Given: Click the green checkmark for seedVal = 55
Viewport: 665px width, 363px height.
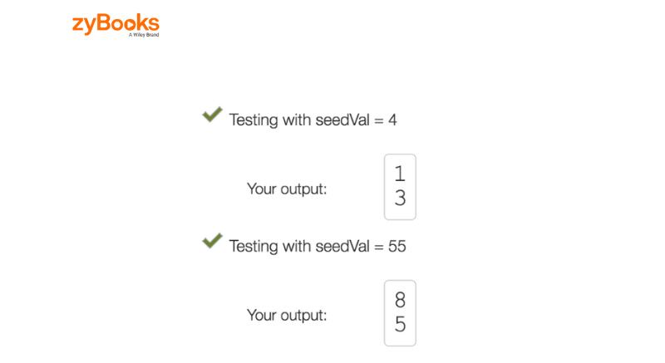Looking at the screenshot, I should coord(212,241).
